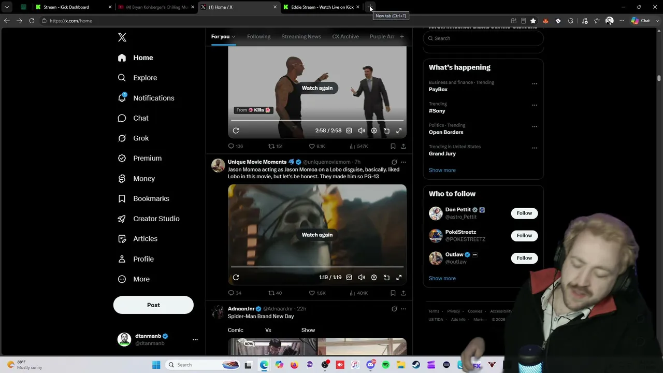The width and height of the screenshot is (663, 373).
Task: Click Show more under What's happening
Action: (442, 170)
